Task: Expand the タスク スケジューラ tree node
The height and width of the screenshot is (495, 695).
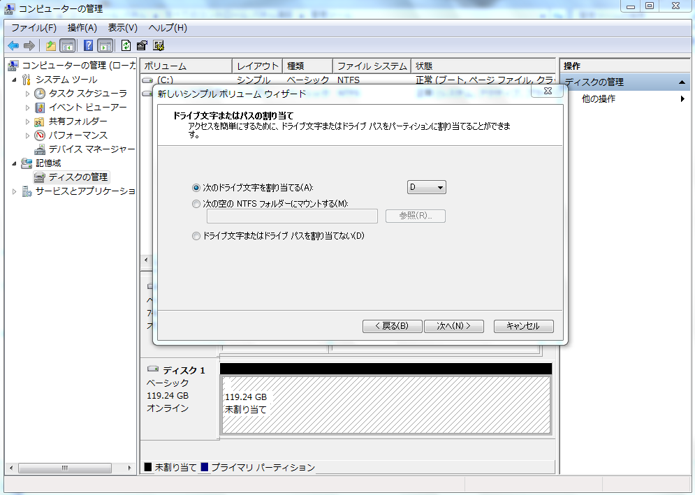Action: click(x=27, y=94)
